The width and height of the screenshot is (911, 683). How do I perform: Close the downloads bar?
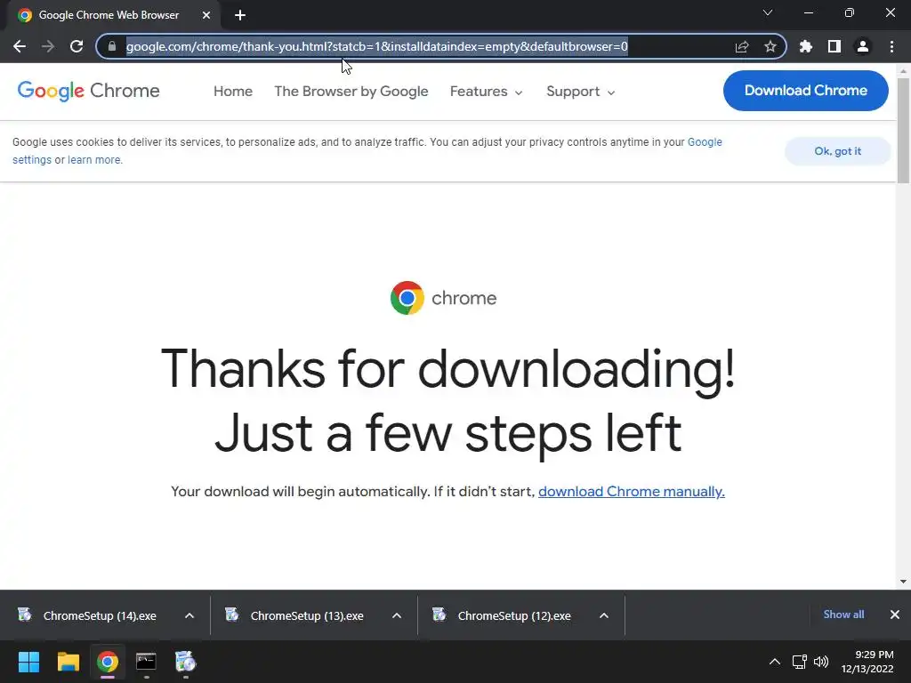[x=895, y=615]
